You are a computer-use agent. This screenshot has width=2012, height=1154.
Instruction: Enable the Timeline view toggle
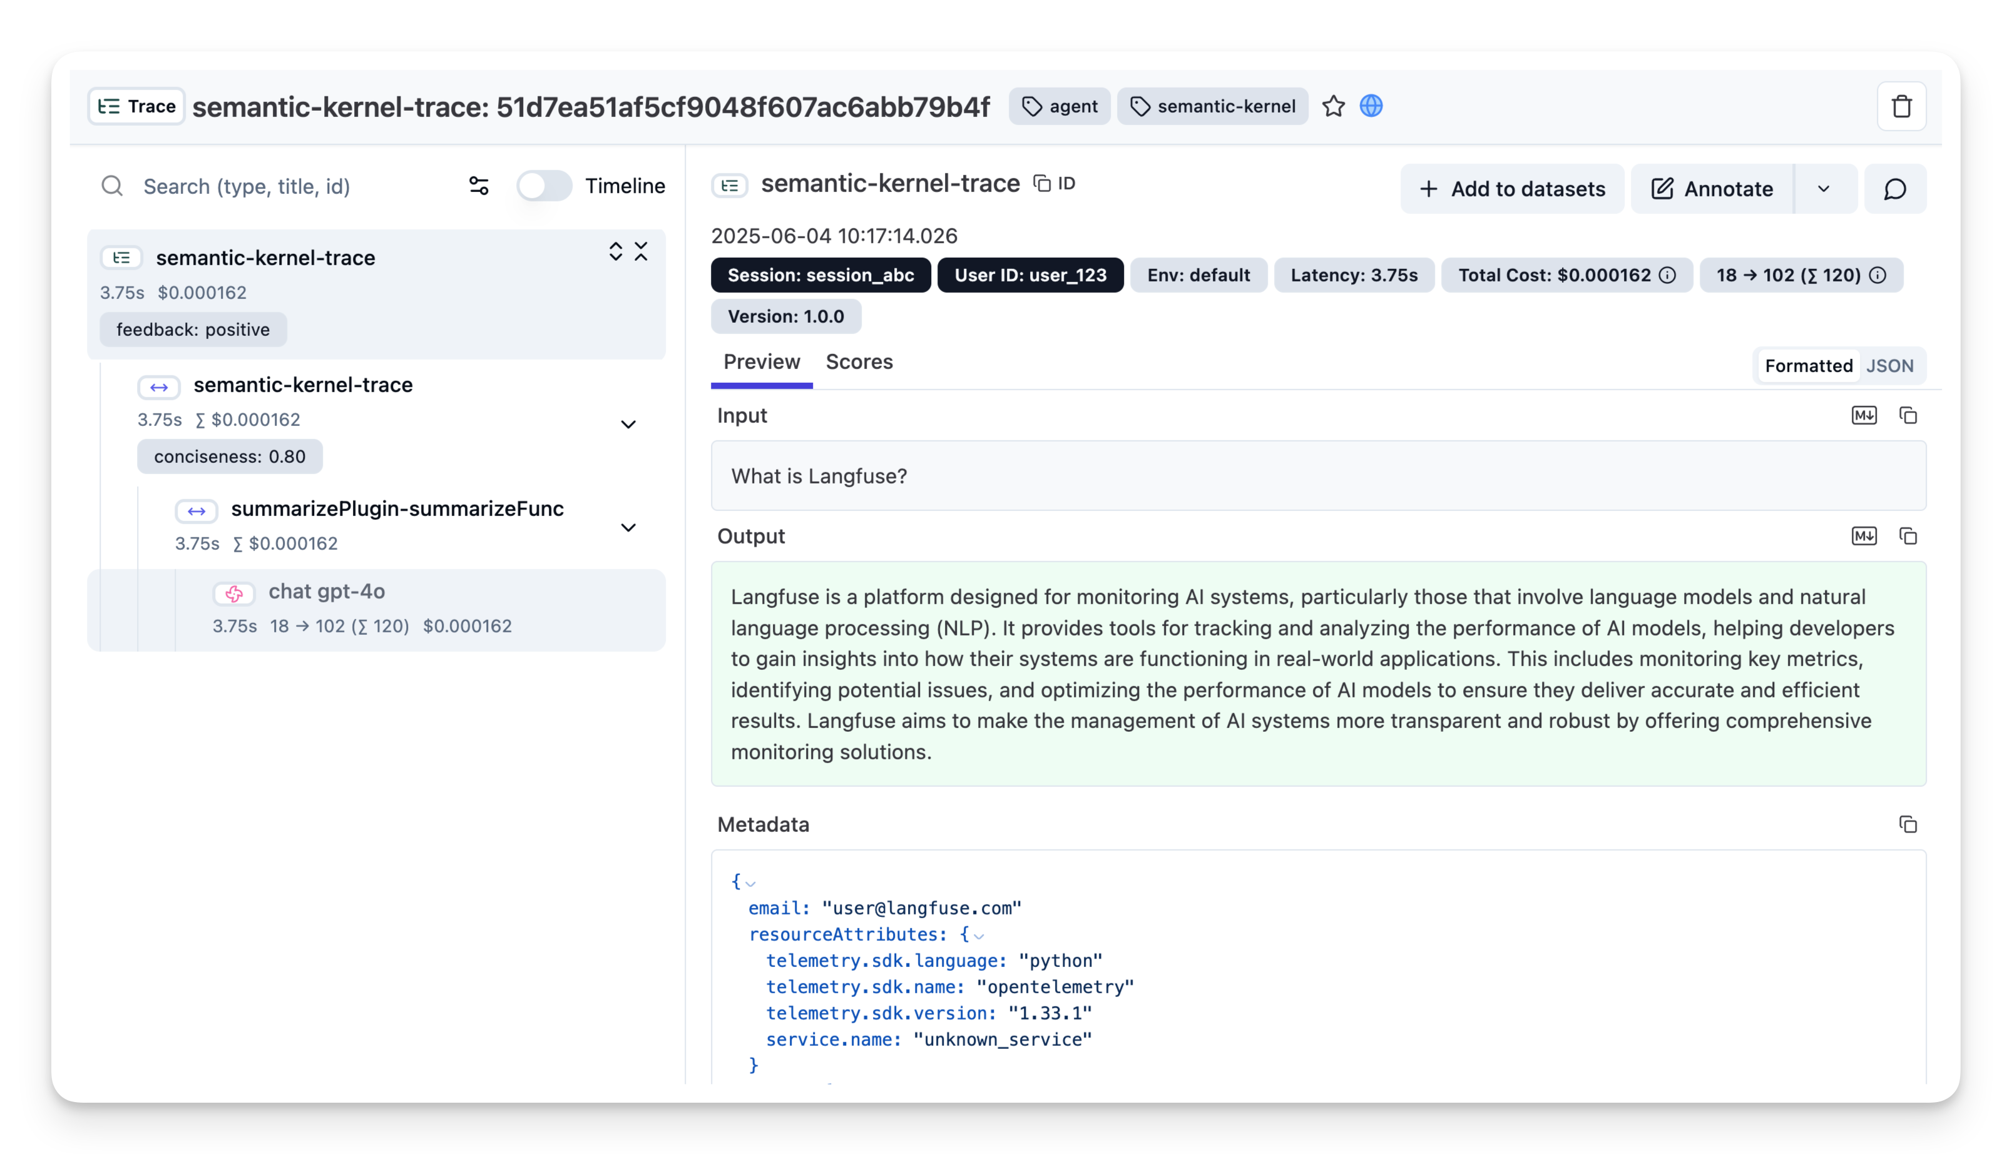coord(544,186)
